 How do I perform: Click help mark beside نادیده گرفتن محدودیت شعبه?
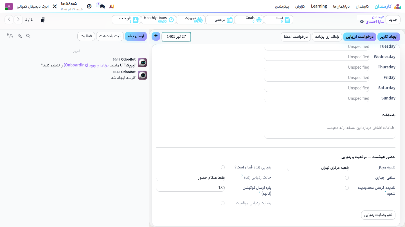click(x=385, y=192)
